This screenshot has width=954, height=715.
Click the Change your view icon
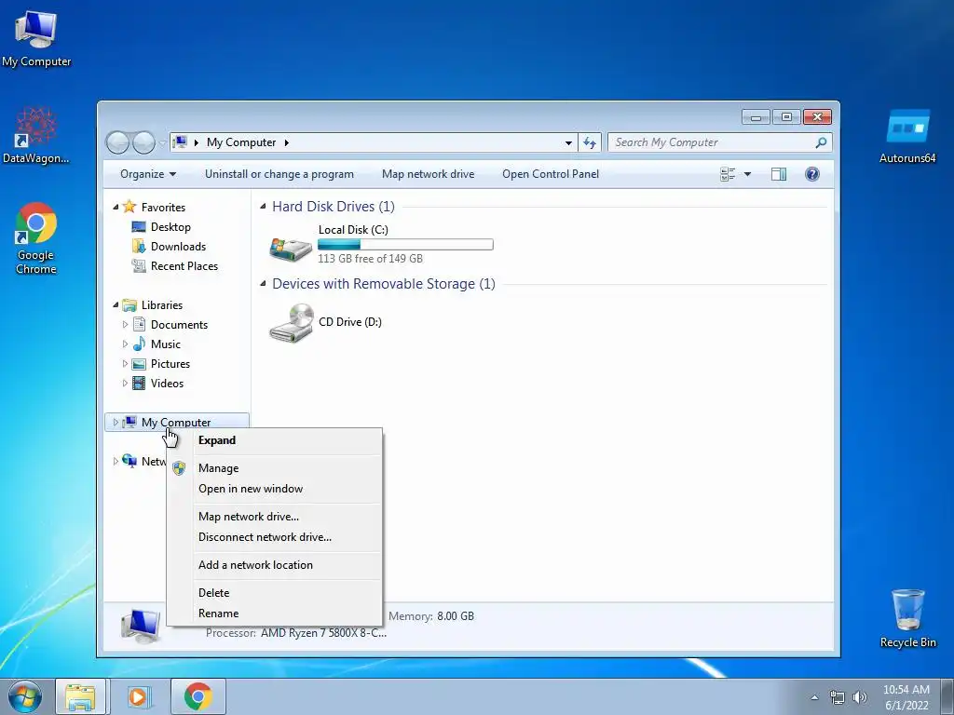pyautogui.click(x=728, y=174)
